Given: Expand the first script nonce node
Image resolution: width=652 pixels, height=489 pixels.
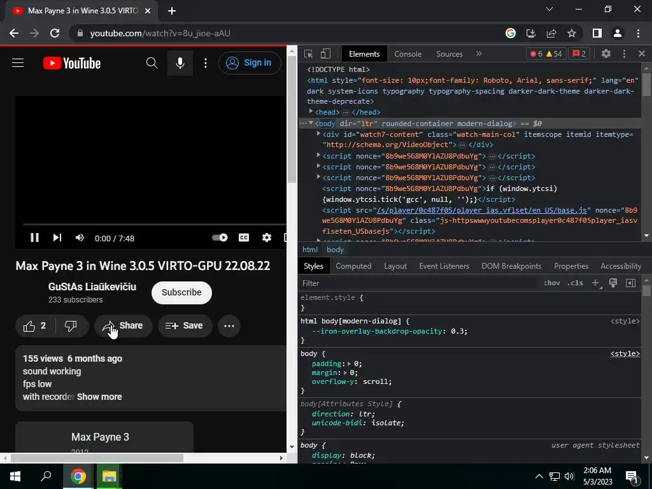Looking at the screenshot, I should click(318, 155).
